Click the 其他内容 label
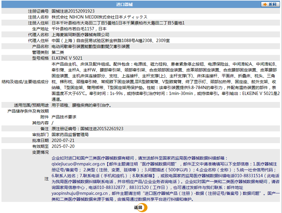Viewport: 282px width, 213px height. point(40,123)
